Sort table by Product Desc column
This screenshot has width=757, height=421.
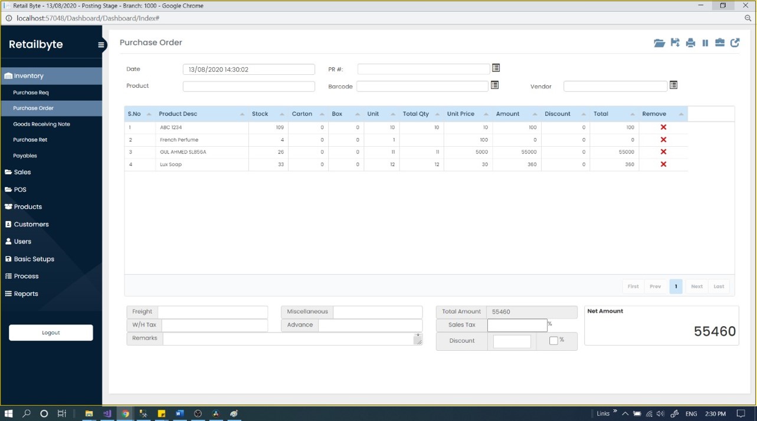[201, 114]
